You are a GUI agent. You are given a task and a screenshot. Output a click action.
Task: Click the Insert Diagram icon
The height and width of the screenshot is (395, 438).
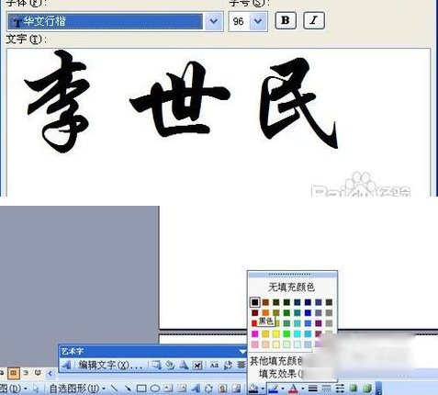tap(208, 389)
